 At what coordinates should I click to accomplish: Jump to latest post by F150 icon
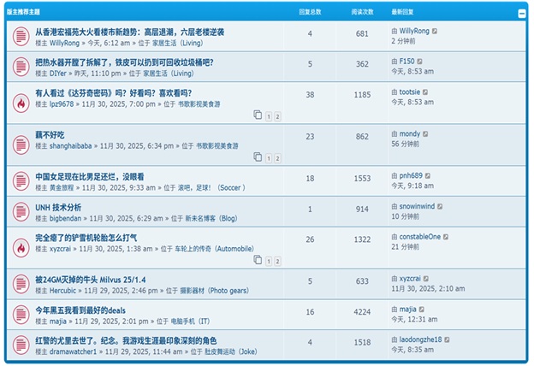[419, 62]
